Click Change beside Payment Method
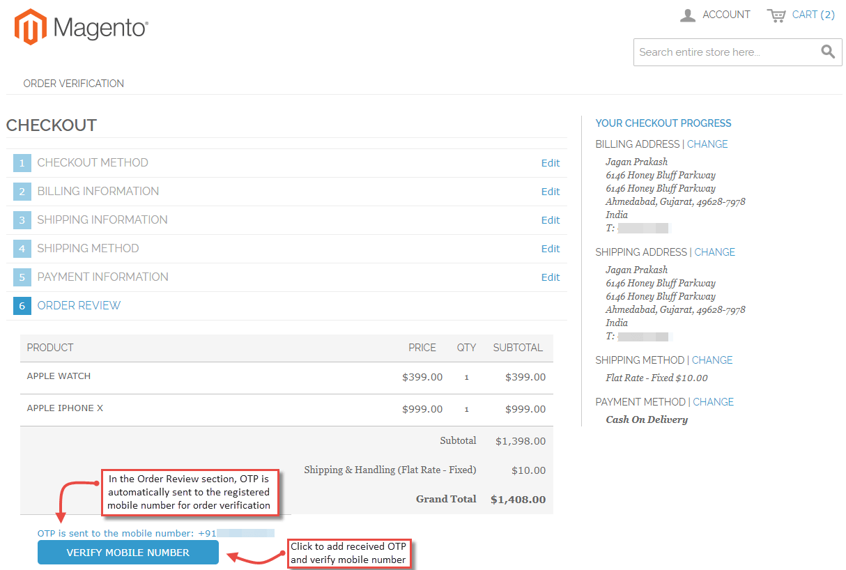 tap(713, 401)
